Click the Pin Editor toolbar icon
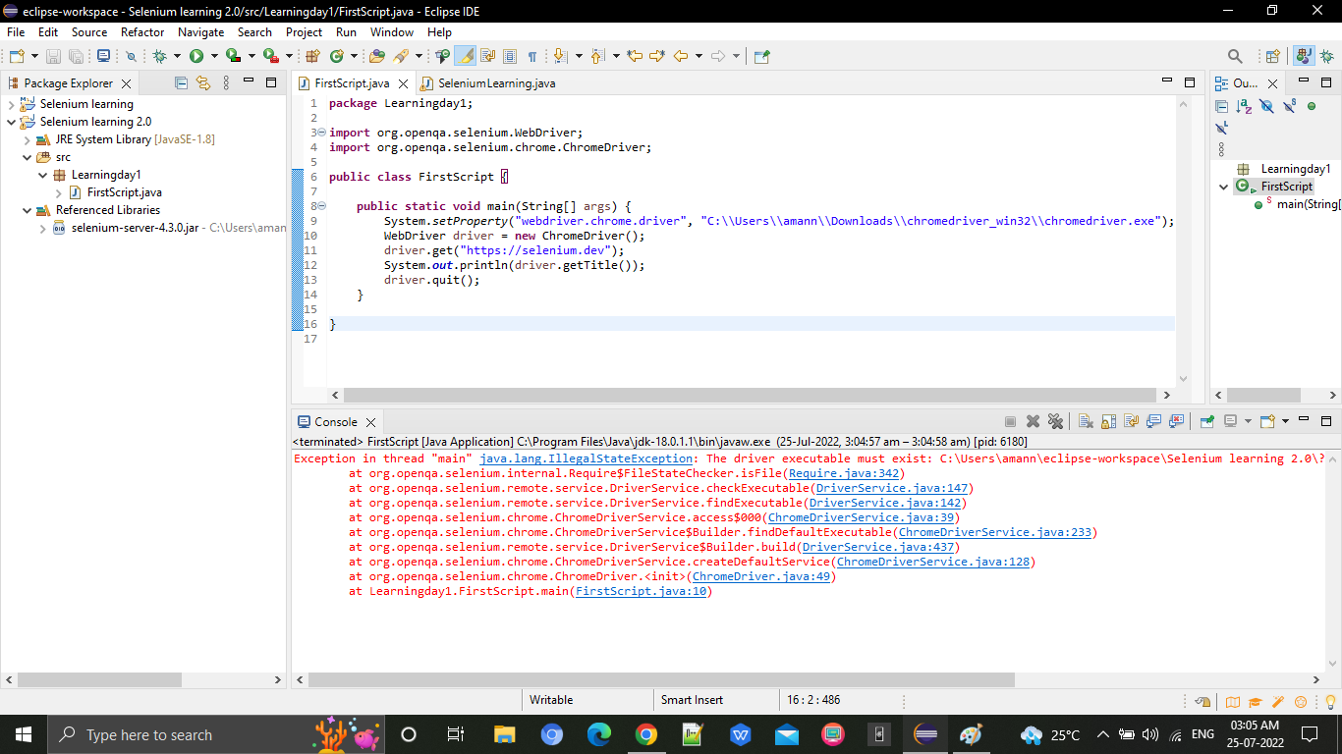Image resolution: width=1342 pixels, height=754 pixels. [x=761, y=56]
